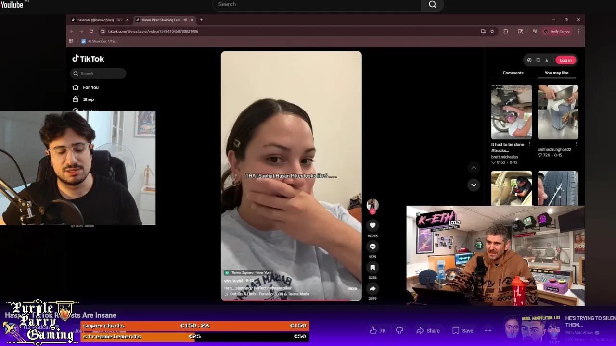This screenshot has height=346, width=616.
Task: Click the phone app icon beside Log in
Action: point(538,60)
